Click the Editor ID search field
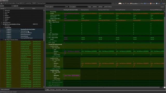Image resolution: width=166 pixels, height=93 pixels. click(31, 6)
